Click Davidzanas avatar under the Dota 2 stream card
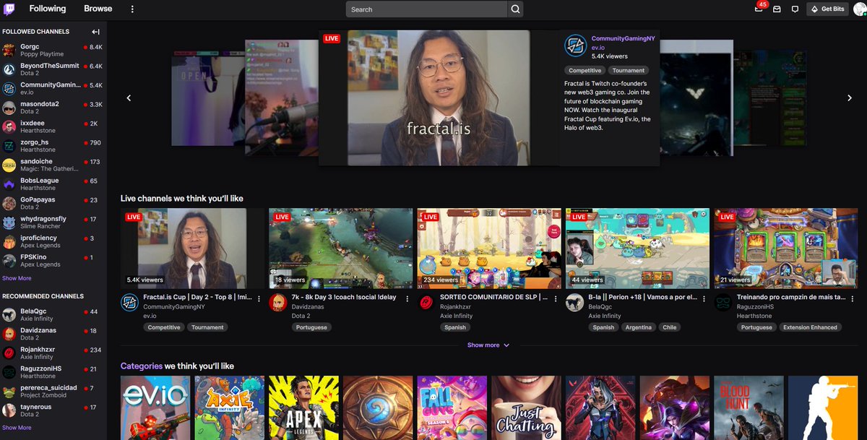867x440 pixels. [277, 303]
